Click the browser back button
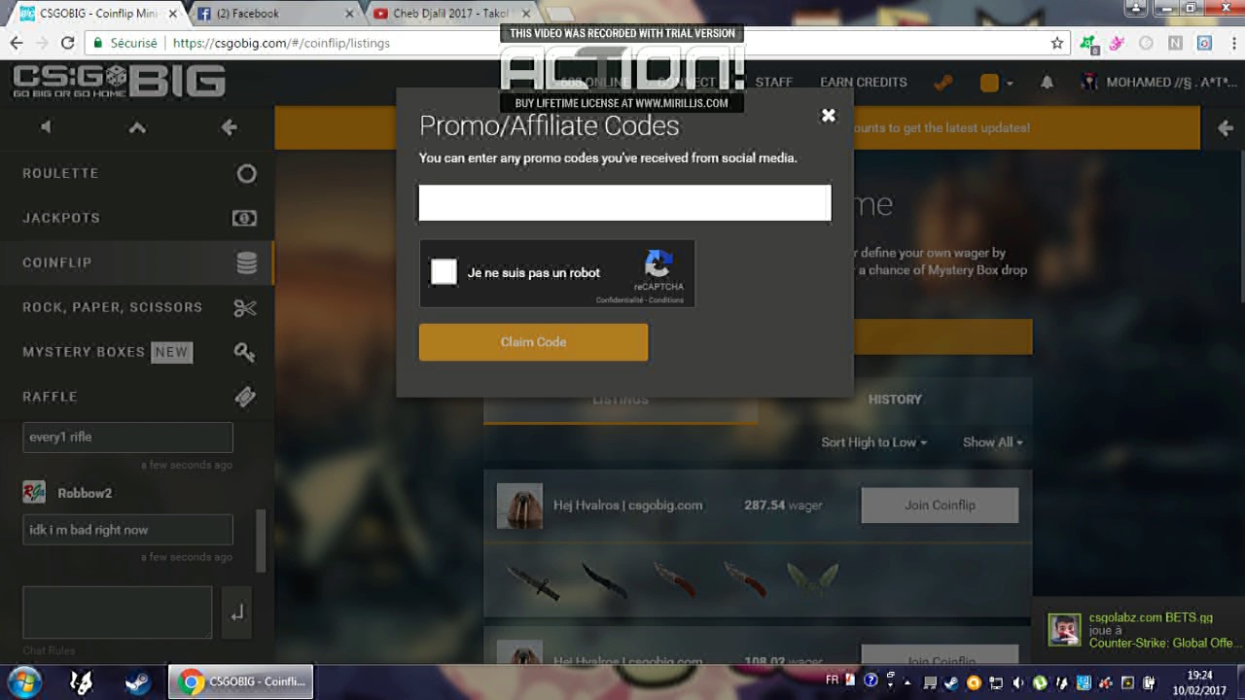This screenshot has width=1245, height=700. (x=17, y=43)
